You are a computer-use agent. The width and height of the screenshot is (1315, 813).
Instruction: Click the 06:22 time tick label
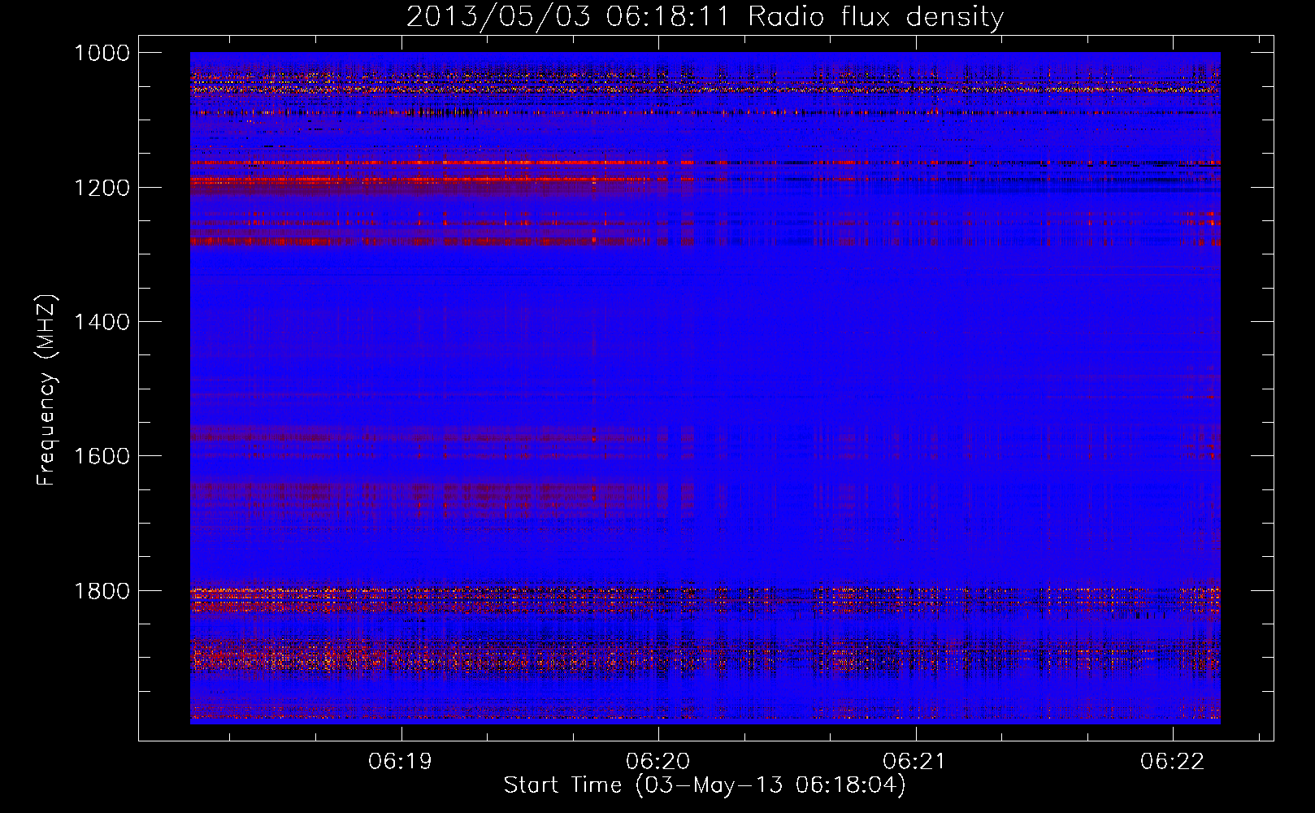(x=1172, y=762)
